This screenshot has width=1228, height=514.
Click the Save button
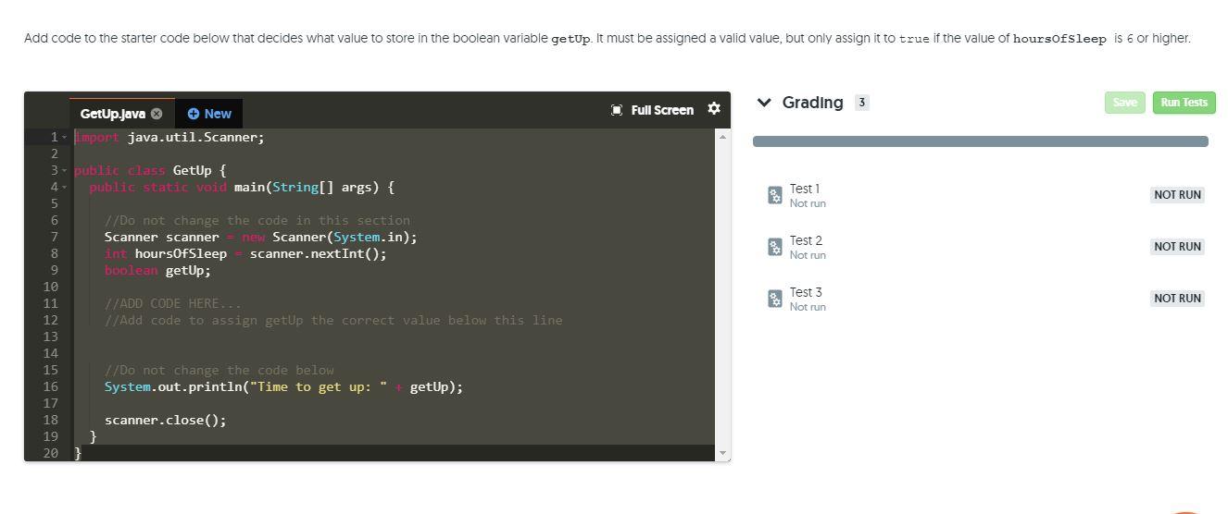pos(1124,103)
